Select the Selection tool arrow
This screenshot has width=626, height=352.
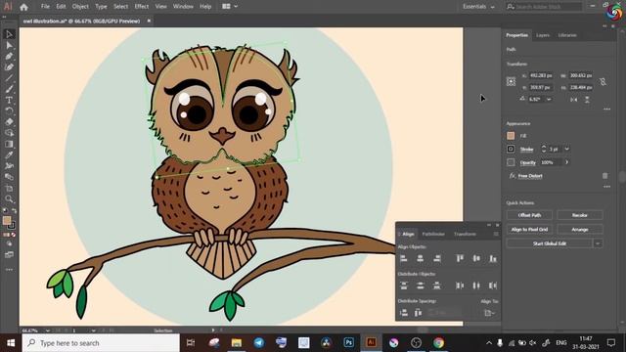9,34
